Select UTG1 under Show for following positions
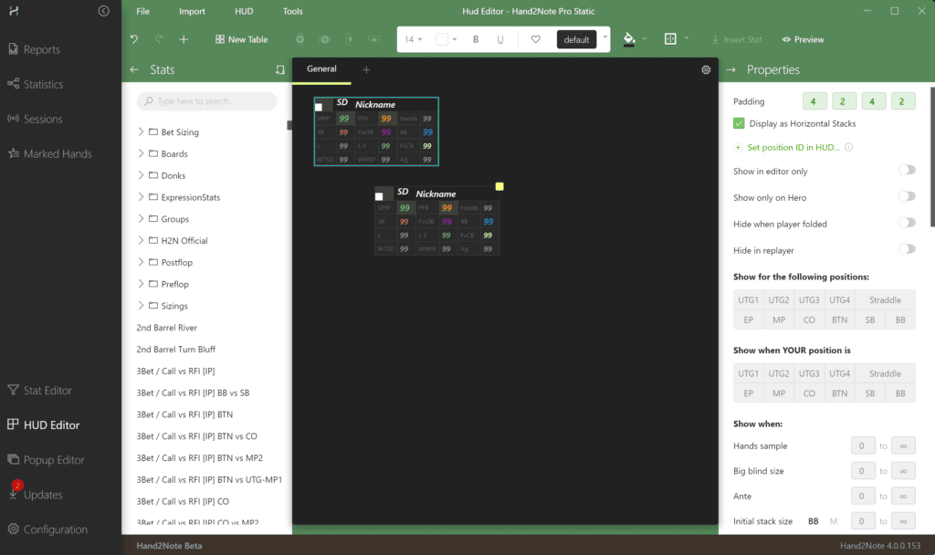The height and width of the screenshot is (555, 935). pyautogui.click(x=749, y=299)
